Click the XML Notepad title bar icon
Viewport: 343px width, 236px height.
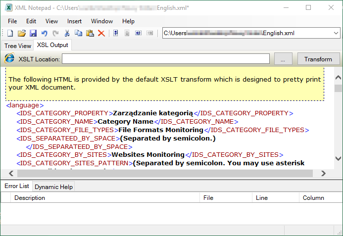coord(8,7)
